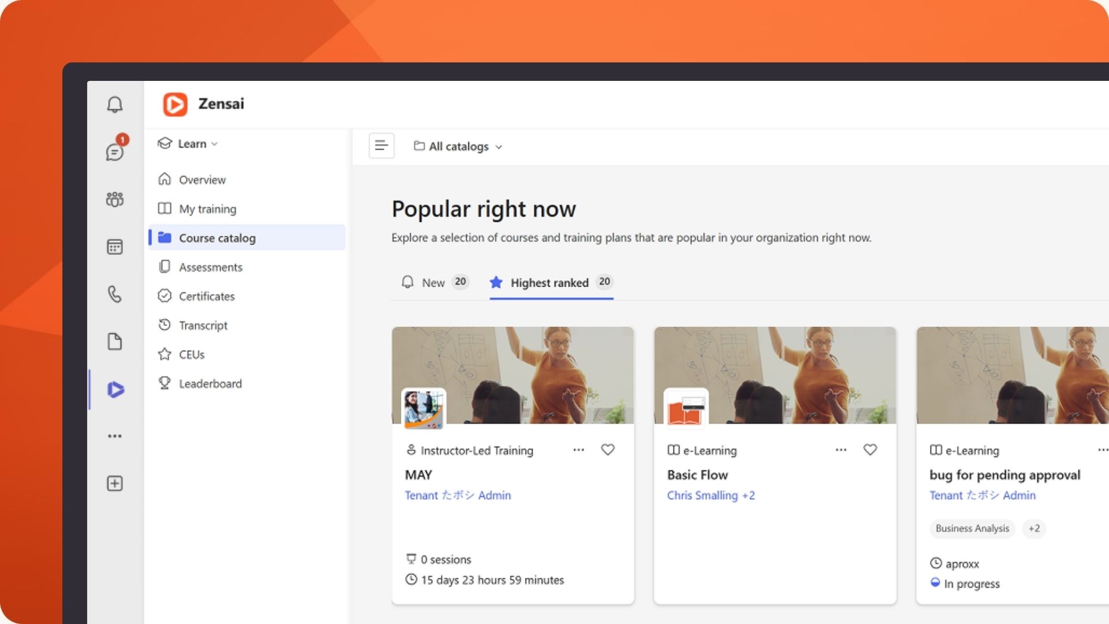Click bug for pending approval cover image
Screen dimensions: 1109x624
click(1013, 376)
